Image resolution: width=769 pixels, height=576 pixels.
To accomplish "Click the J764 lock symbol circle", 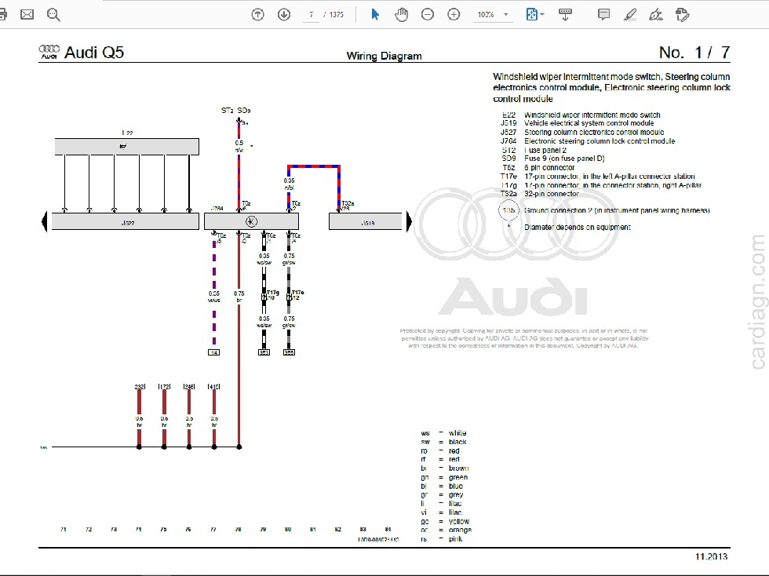I will (x=251, y=222).
